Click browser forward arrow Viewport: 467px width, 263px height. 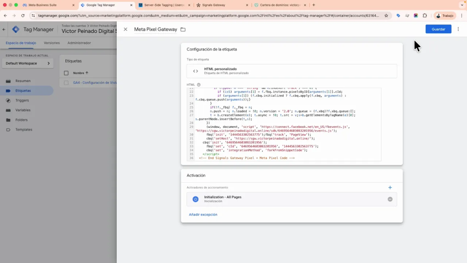tap(14, 16)
